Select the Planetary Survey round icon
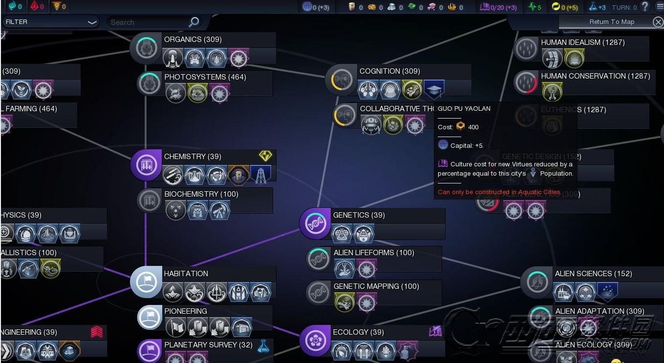Viewport: 664px width, 363px height. click(x=150, y=351)
